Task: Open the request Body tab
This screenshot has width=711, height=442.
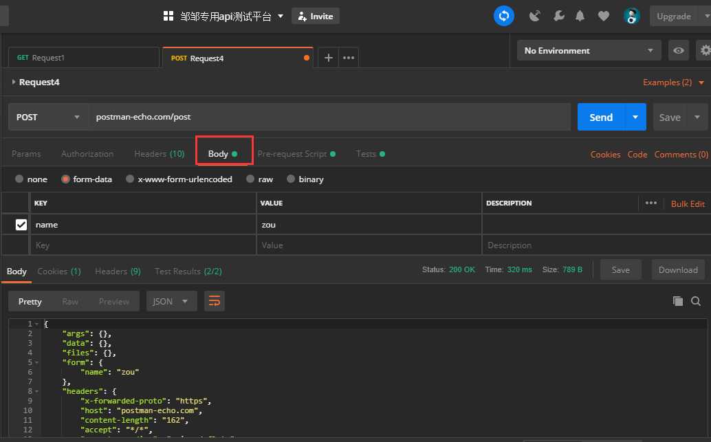Action: pos(223,154)
